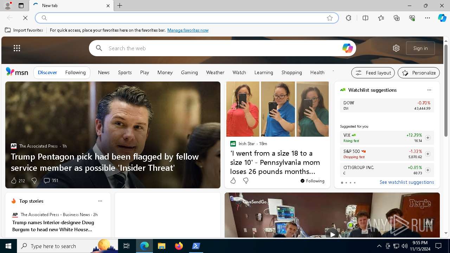Open size 18 to size 10 article

click(275, 162)
